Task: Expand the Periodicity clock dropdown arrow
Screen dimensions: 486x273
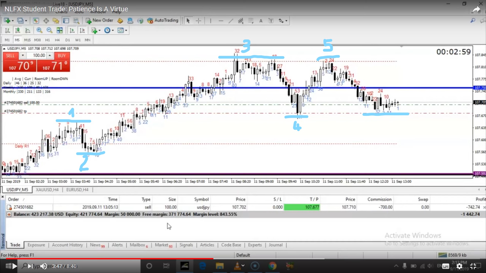Action: [x=113, y=30]
